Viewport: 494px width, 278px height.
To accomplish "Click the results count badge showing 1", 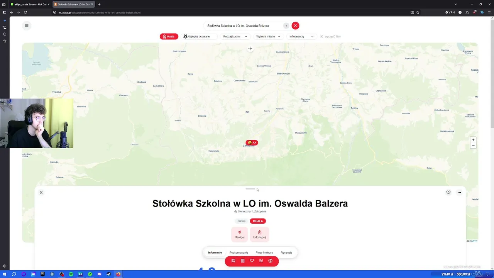I will (x=286, y=25).
